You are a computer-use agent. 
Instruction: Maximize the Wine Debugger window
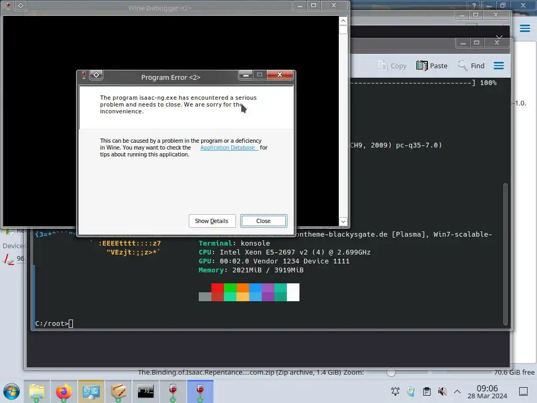[314, 5]
